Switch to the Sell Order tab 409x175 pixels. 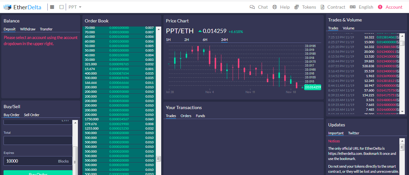pos(32,115)
